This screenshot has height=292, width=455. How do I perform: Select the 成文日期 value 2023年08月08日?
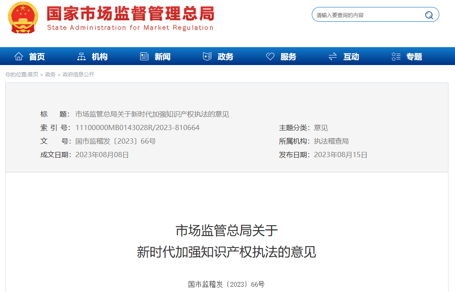[x=102, y=155]
